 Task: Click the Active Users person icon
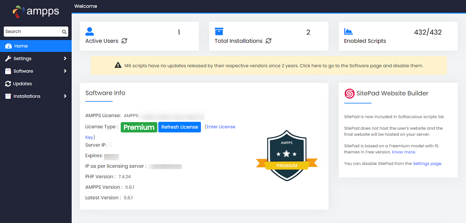[x=89, y=32]
